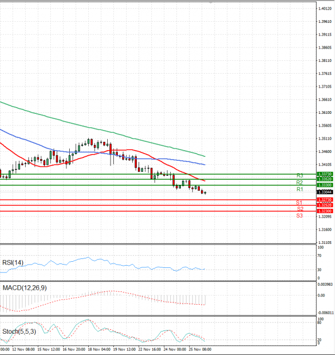
Task: Click the R2 resistance label
Action: pyautogui.click(x=299, y=183)
